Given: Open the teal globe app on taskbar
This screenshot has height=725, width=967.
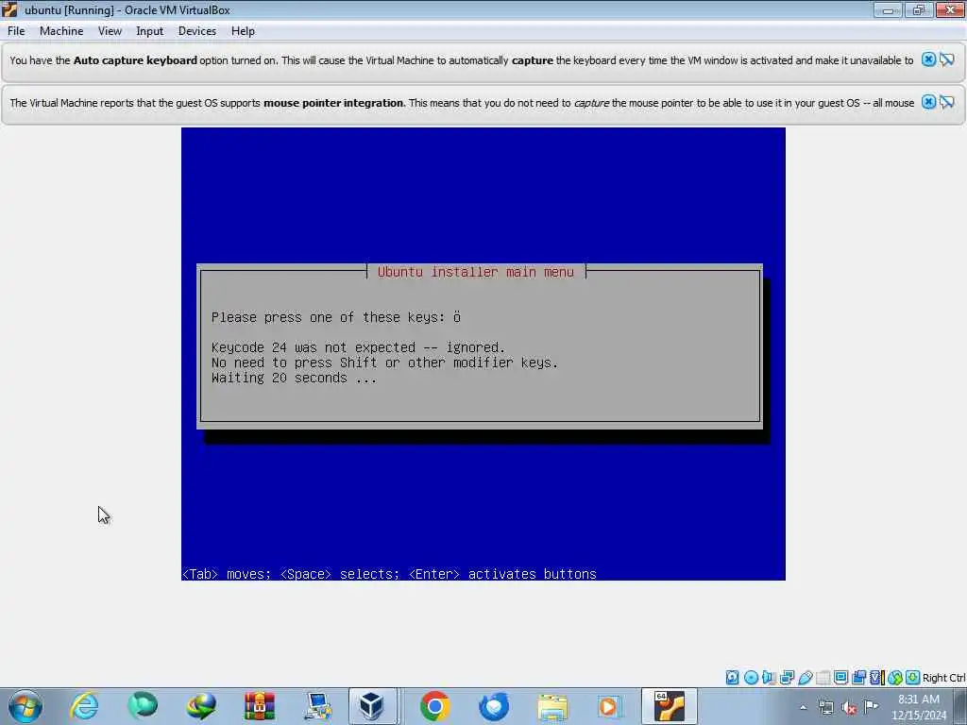Looking at the screenshot, I should tap(143, 706).
